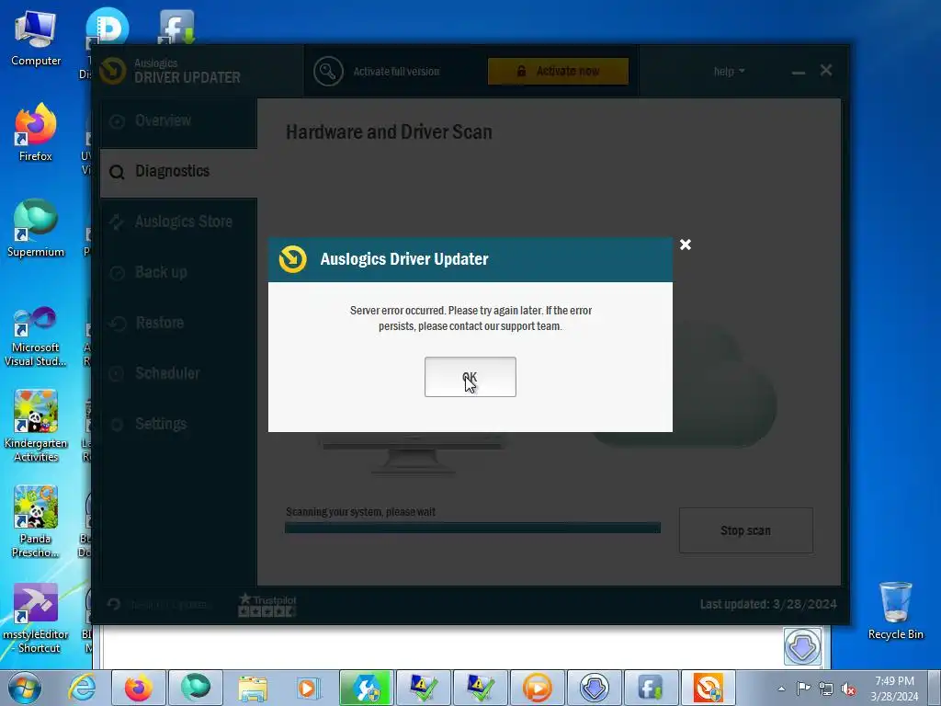
Task: Open File Explorer folder taskbar icon
Action: (253, 688)
